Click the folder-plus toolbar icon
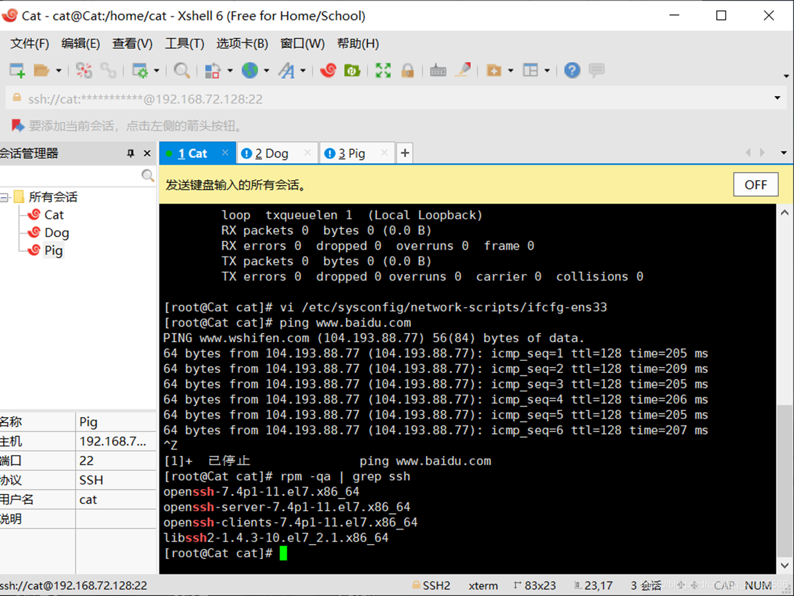The height and width of the screenshot is (596, 794). [494, 71]
